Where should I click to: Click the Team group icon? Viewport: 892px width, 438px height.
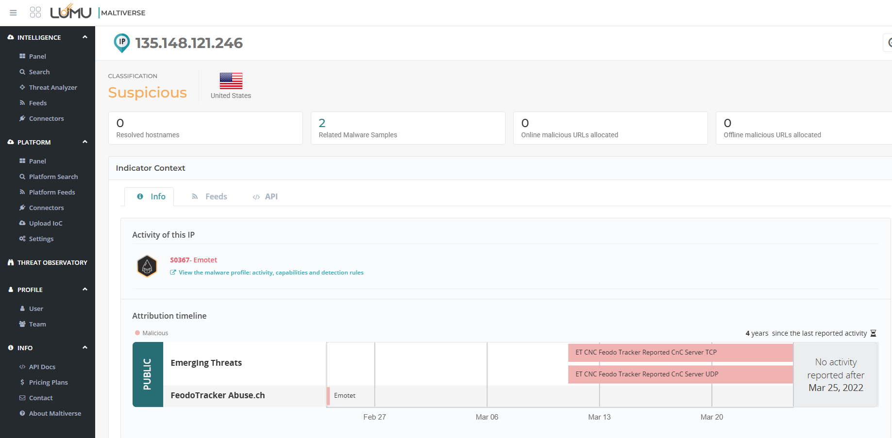tap(22, 324)
